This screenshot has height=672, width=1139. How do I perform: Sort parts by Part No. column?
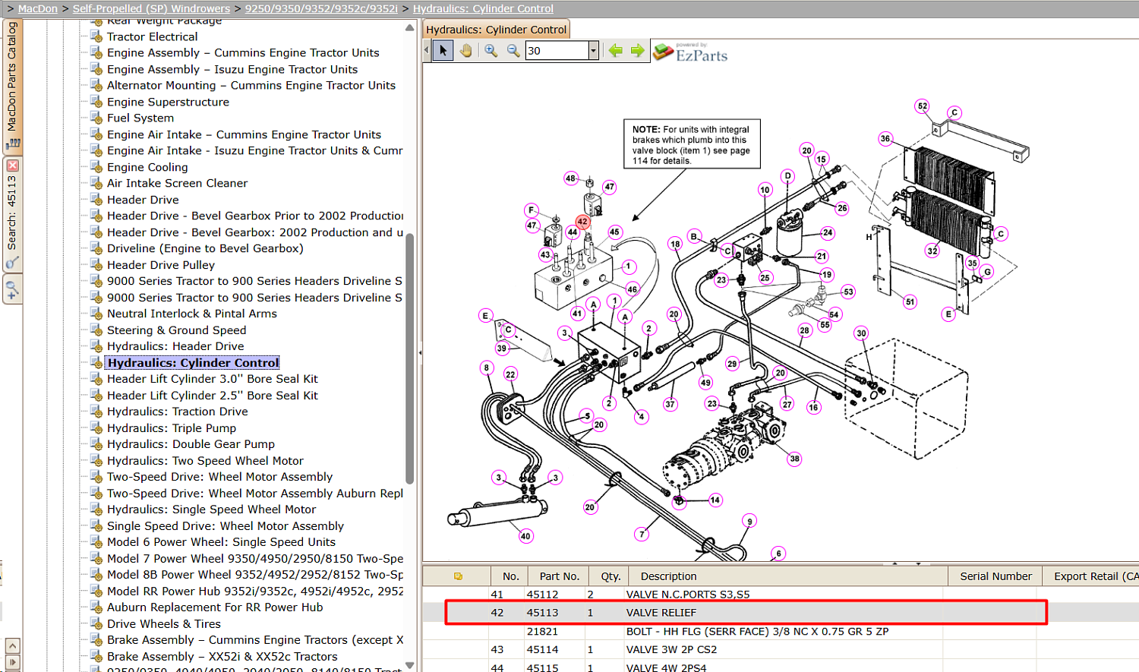point(560,576)
